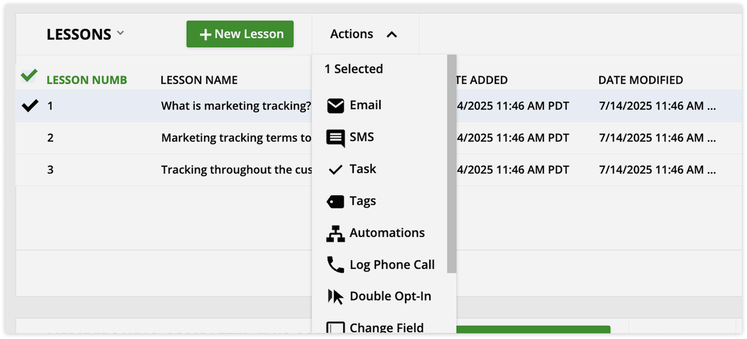Screen dimensions: 747x339
Task: Sort by DATE MODIFIED column header
Action: [641, 80]
